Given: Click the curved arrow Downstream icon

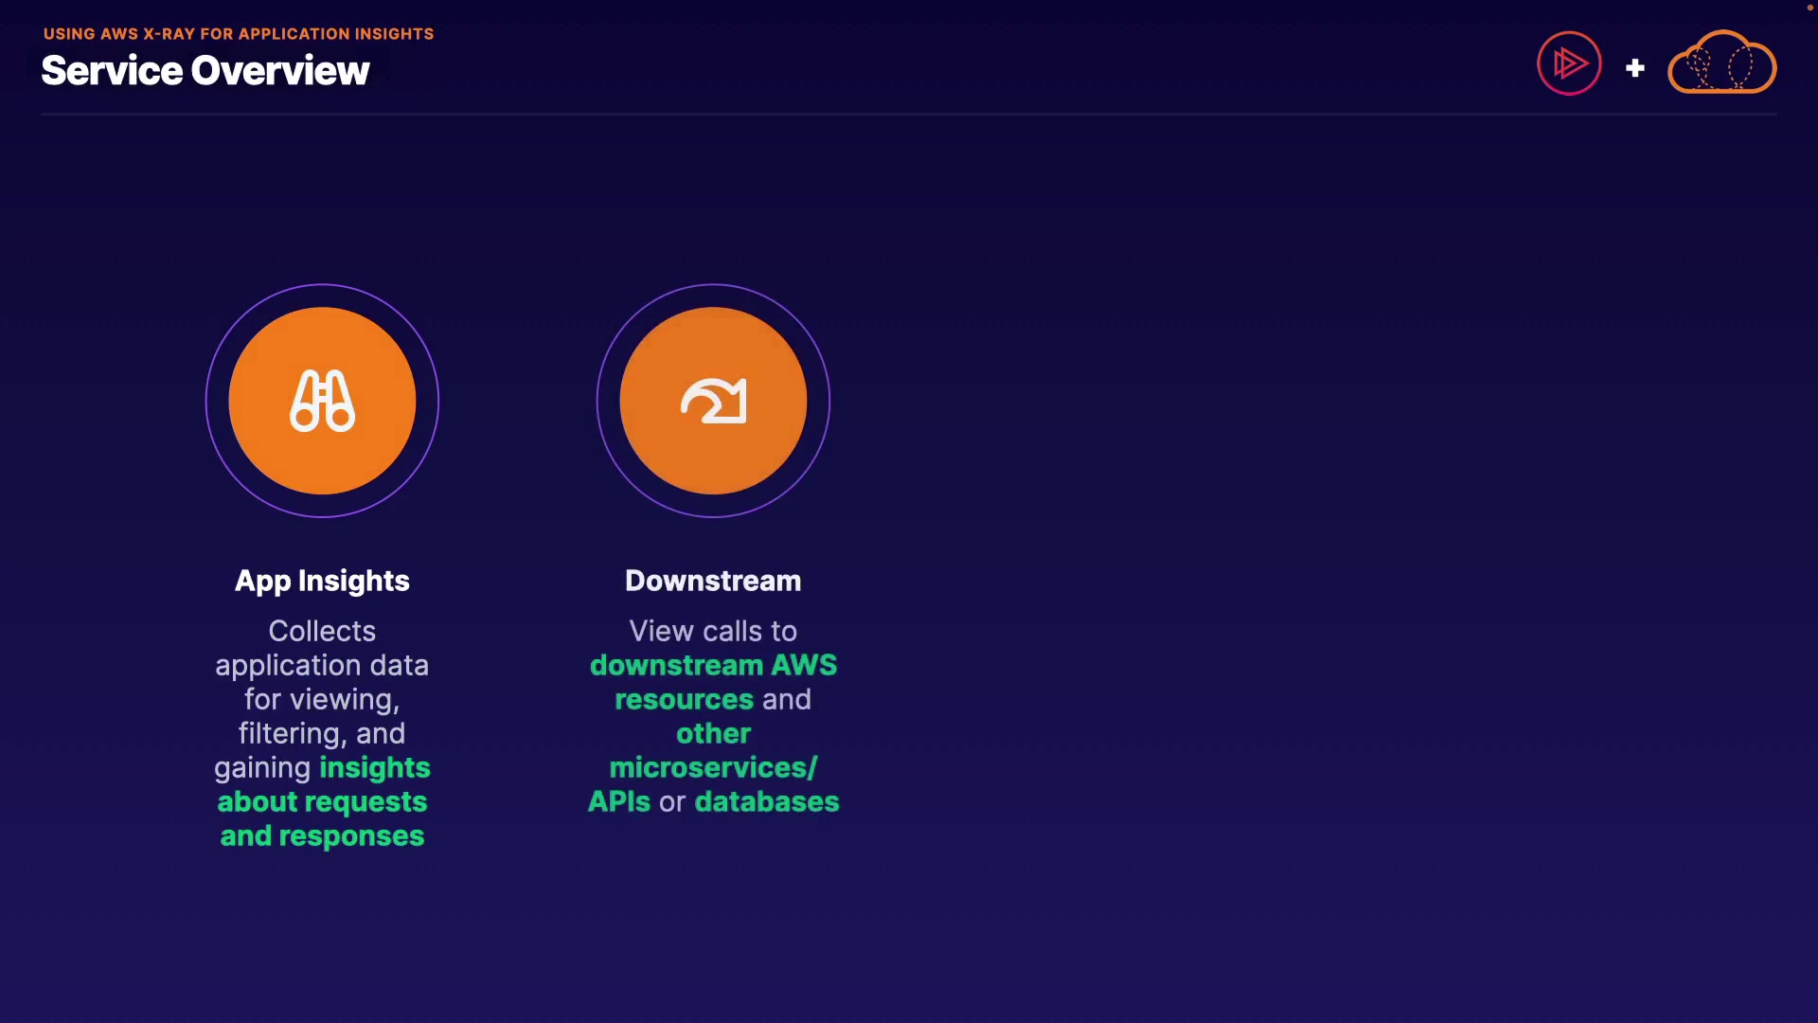Looking at the screenshot, I should 713,401.
